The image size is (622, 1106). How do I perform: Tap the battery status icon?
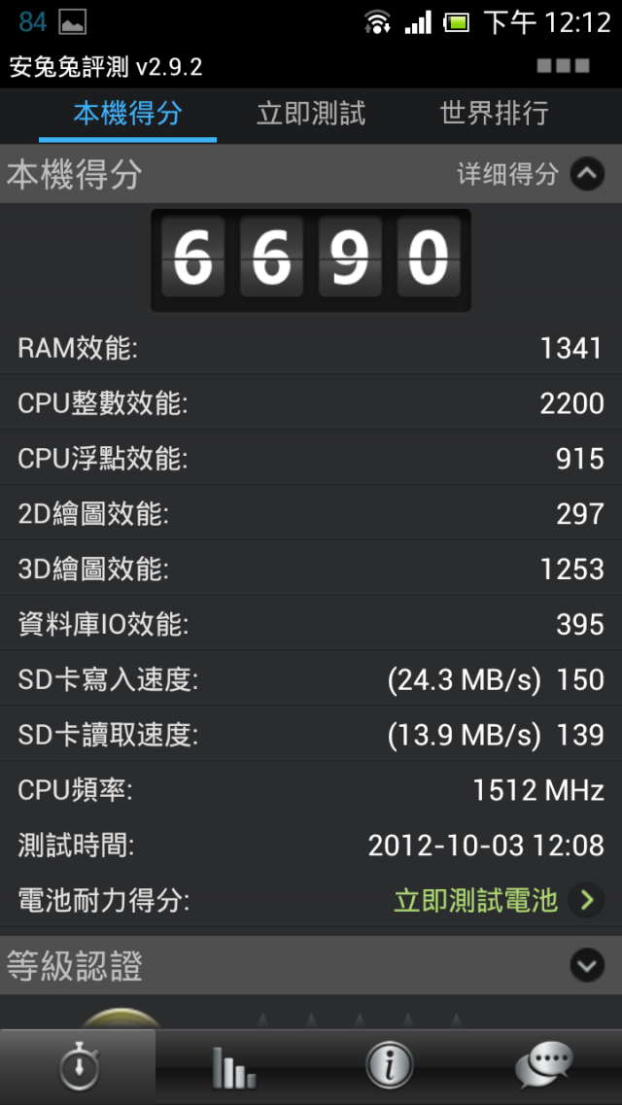pyautogui.click(x=456, y=23)
